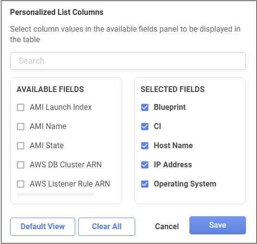Uncheck the Blueprint selected field
The height and width of the screenshot is (244, 257).
(x=145, y=107)
